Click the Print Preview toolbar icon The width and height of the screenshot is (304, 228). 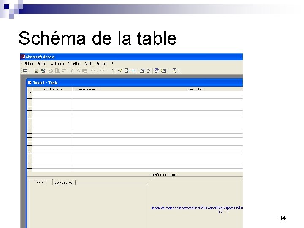tap(57, 71)
